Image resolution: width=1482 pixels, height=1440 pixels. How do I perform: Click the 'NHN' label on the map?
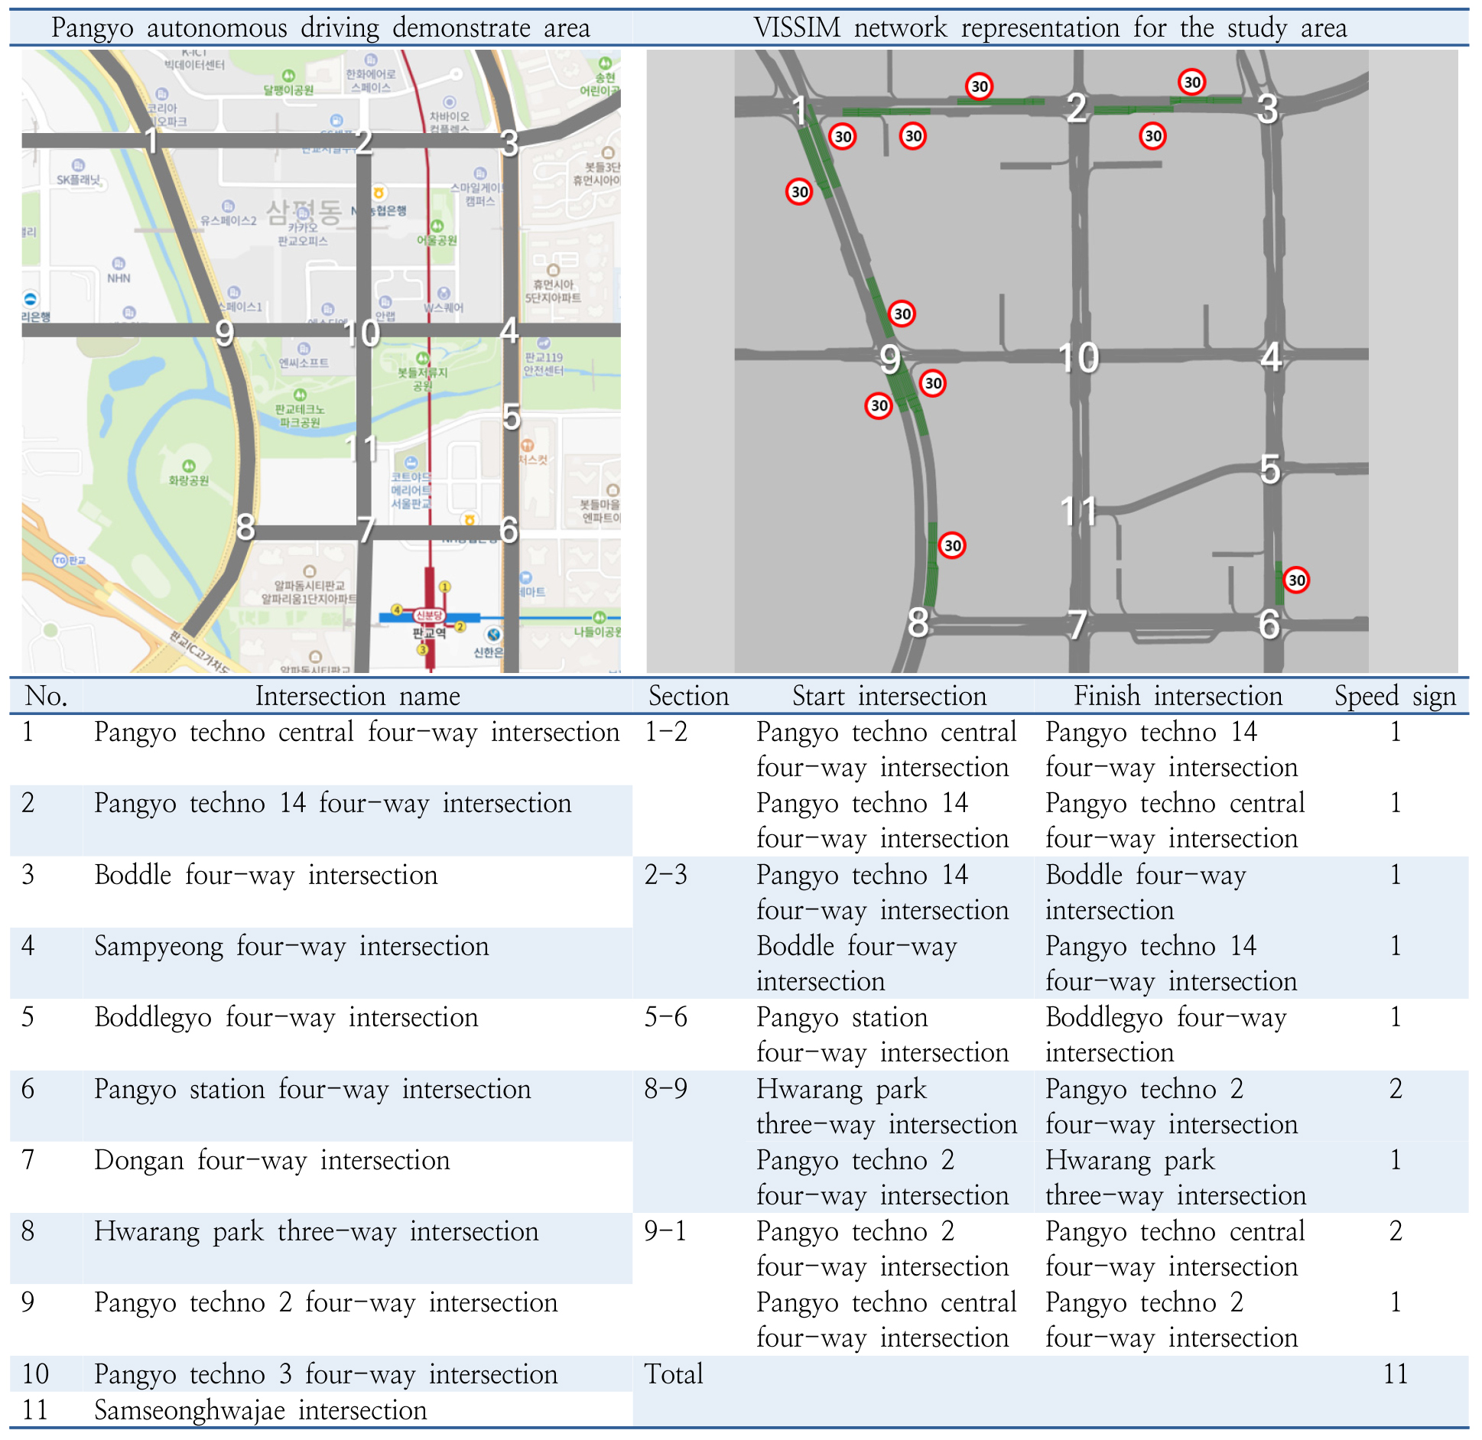(x=119, y=278)
